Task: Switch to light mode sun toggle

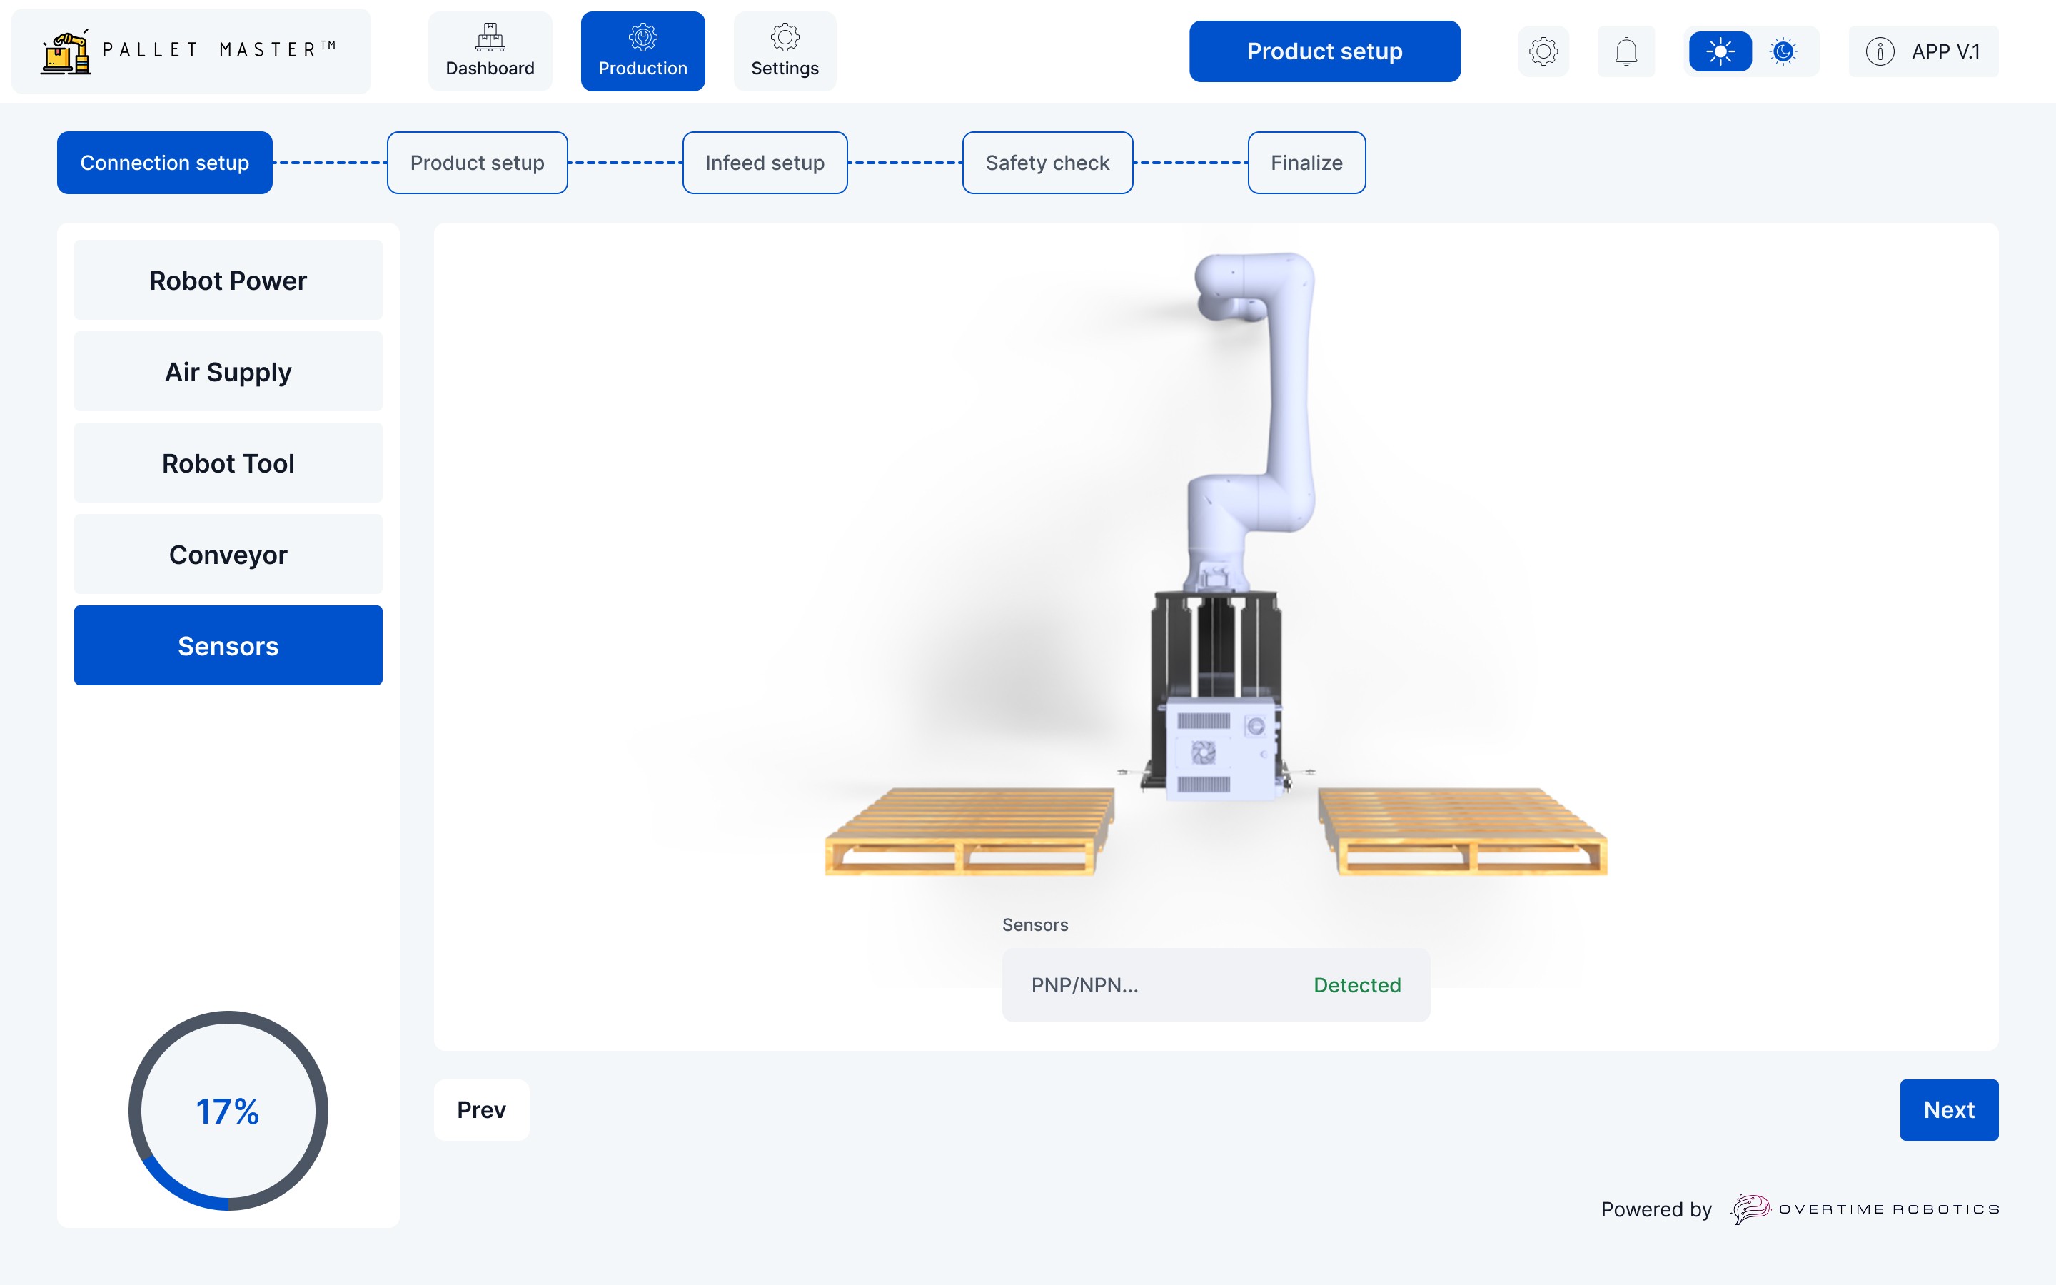Action: tap(1720, 52)
